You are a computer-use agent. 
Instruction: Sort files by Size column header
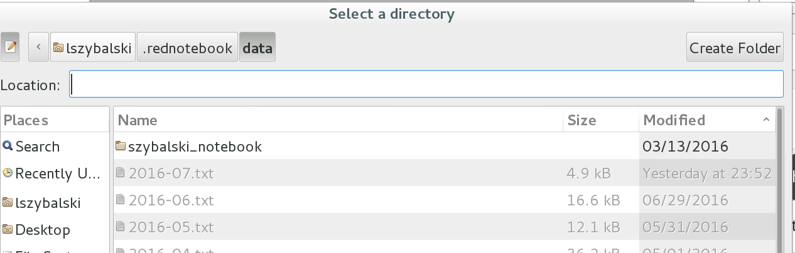pos(600,120)
